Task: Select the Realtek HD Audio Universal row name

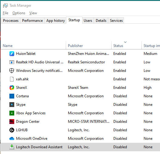Action: (40, 62)
